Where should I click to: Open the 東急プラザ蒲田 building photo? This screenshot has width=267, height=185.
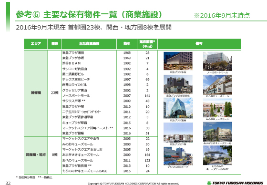pyautogui.click(x=178, y=61)
